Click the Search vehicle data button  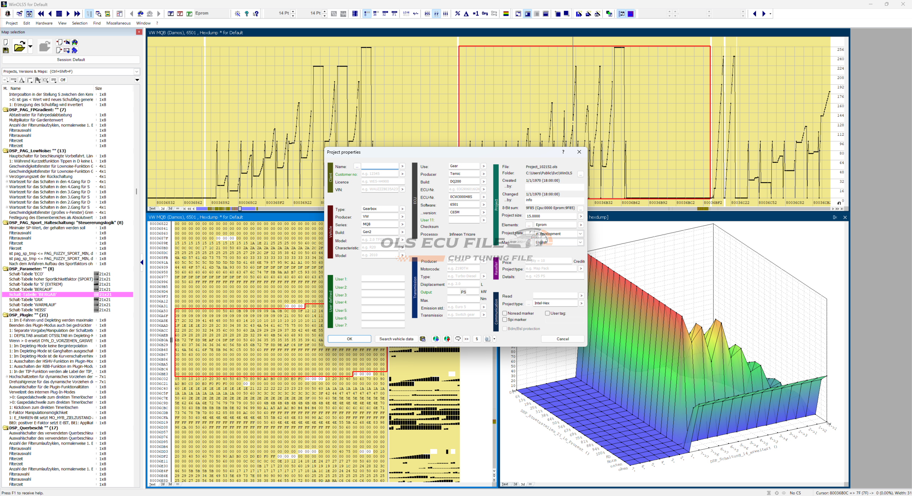coord(396,339)
